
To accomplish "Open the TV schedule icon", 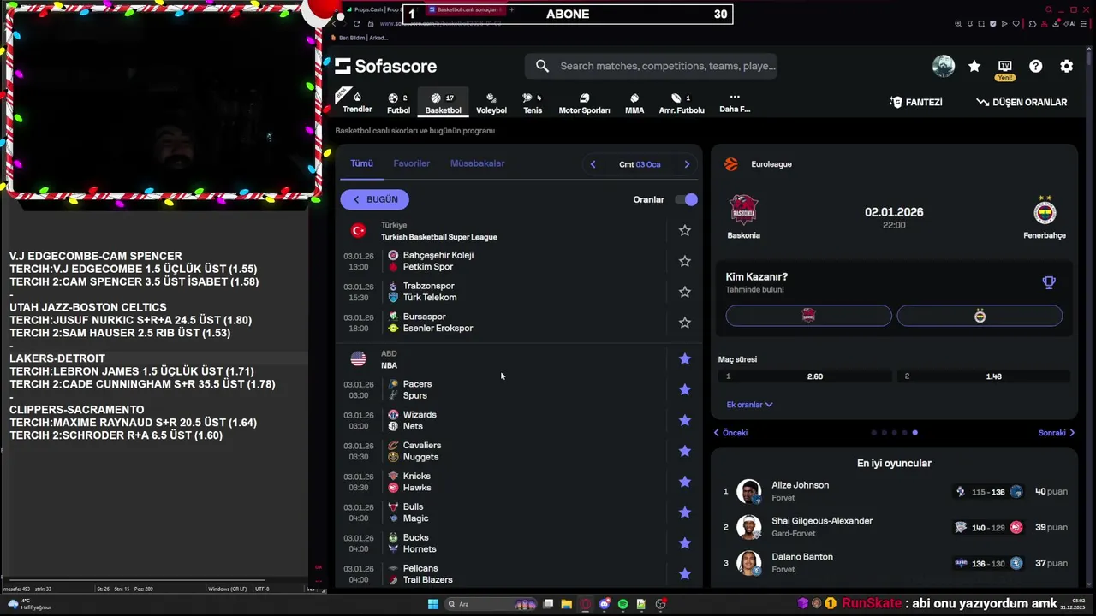I will click(1005, 66).
